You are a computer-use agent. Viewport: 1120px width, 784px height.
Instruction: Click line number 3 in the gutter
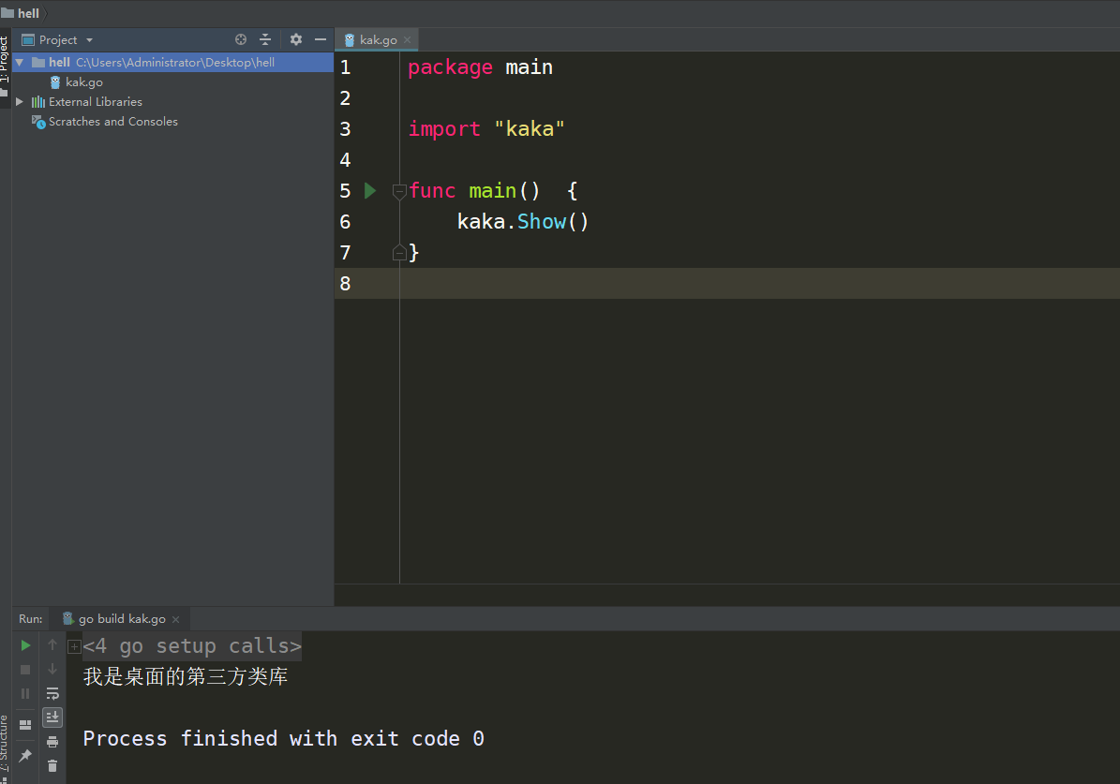[x=345, y=129]
